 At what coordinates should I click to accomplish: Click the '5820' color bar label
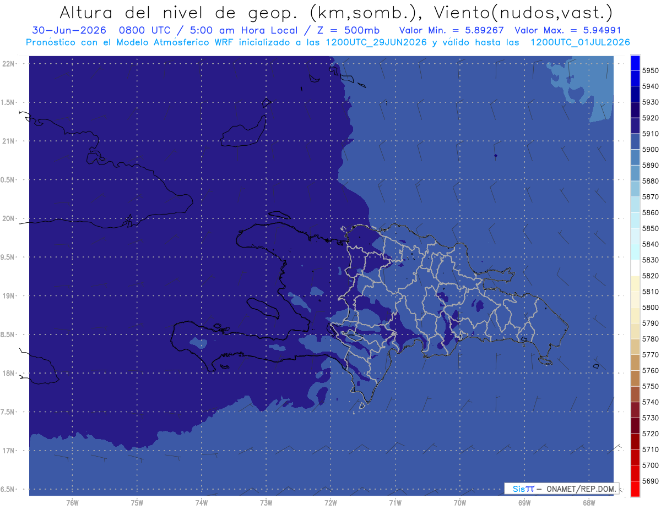tap(650, 276)
